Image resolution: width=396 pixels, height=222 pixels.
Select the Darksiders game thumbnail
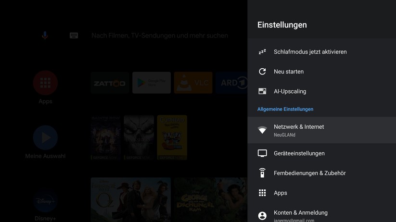[139, 137]
